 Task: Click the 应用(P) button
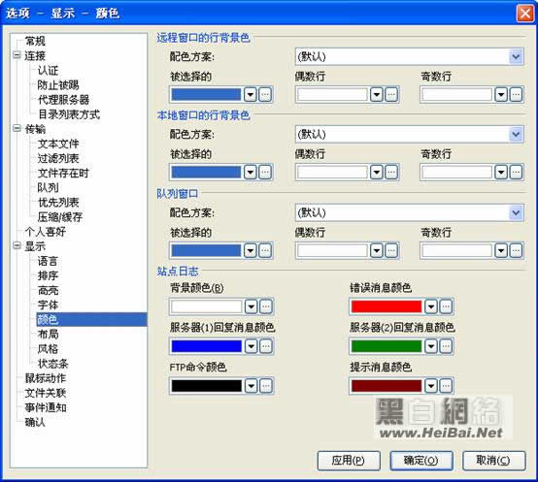(x=349, y=461)
